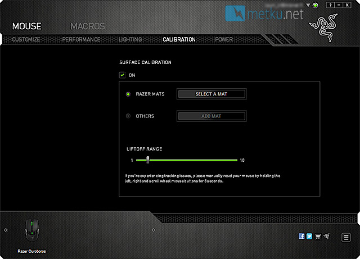This screenshot has width=360, height=259.
Task: Expand the account dropdown triangle
Action: tap(308, 5)
